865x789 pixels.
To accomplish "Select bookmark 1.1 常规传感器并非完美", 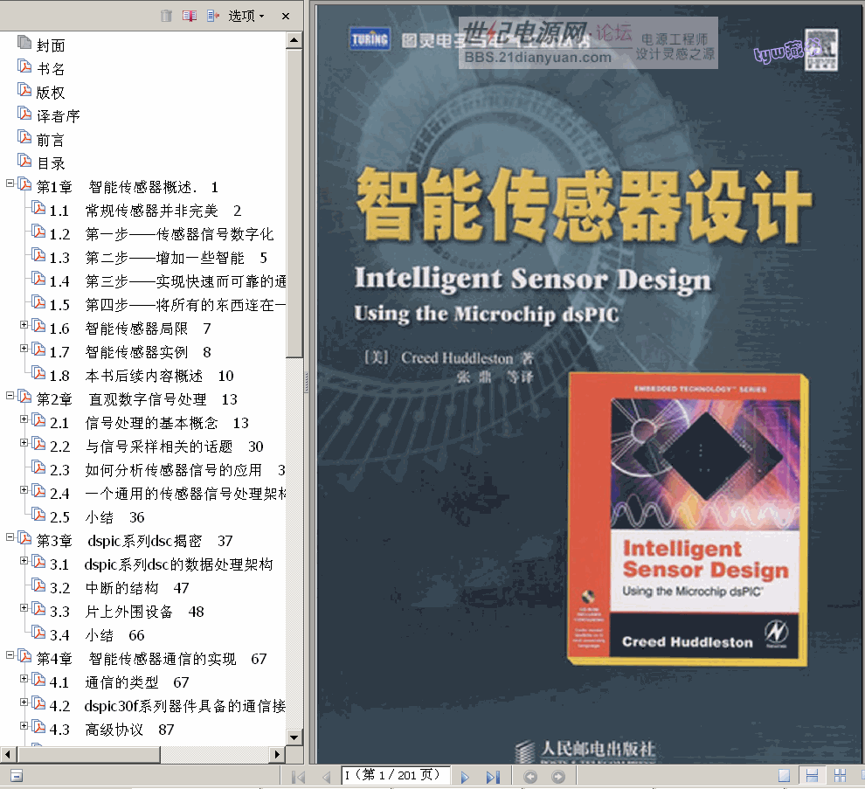I will (x=145, y=211).
